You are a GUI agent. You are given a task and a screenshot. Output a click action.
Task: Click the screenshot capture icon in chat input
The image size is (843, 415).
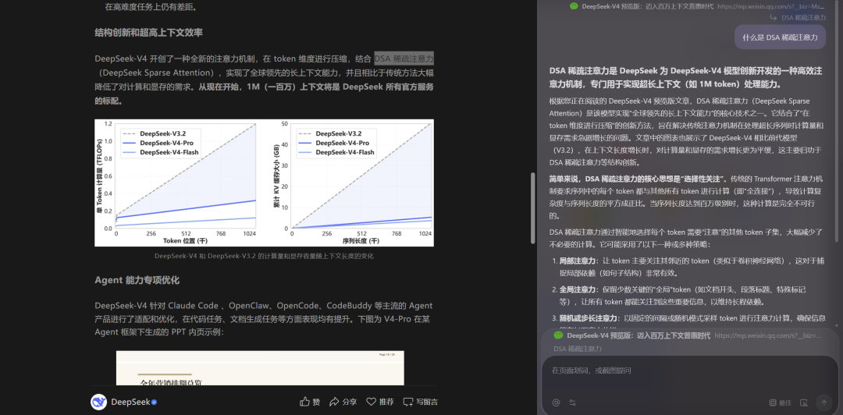[x=804, y=402]
